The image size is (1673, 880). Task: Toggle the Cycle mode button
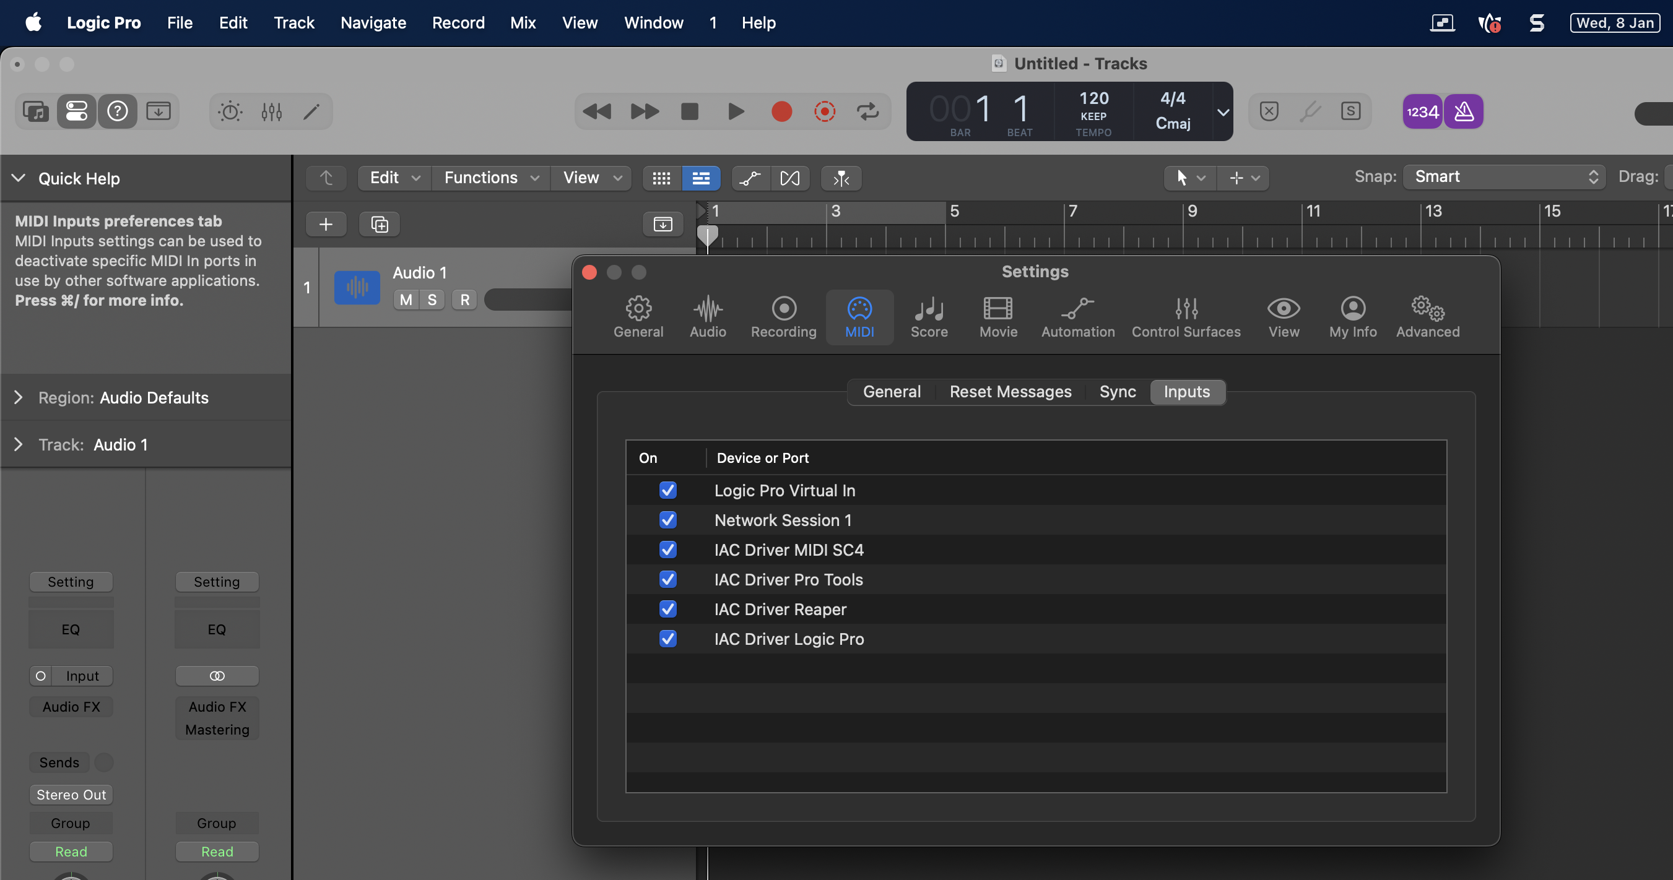click(867, 111)
